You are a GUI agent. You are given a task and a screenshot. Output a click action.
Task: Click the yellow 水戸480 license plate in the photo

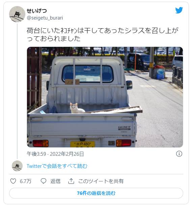pos(83,144)
